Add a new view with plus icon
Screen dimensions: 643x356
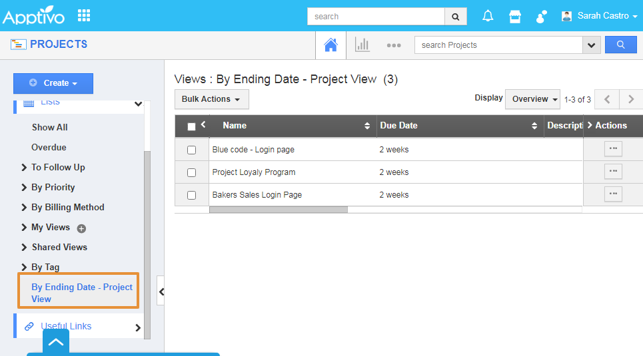tap(81, 228)
